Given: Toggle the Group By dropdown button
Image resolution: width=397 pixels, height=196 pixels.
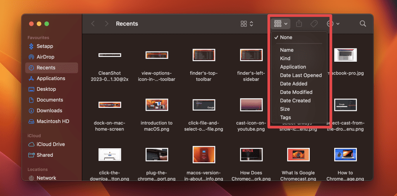Looking at the screenshot, I should point(281,24).
